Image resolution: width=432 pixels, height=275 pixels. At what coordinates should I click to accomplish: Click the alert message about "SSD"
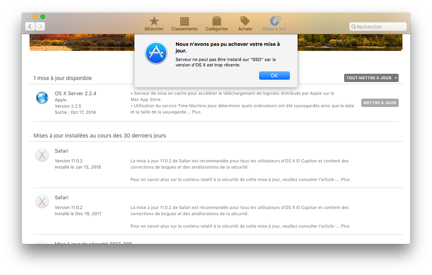pos(226,62)
